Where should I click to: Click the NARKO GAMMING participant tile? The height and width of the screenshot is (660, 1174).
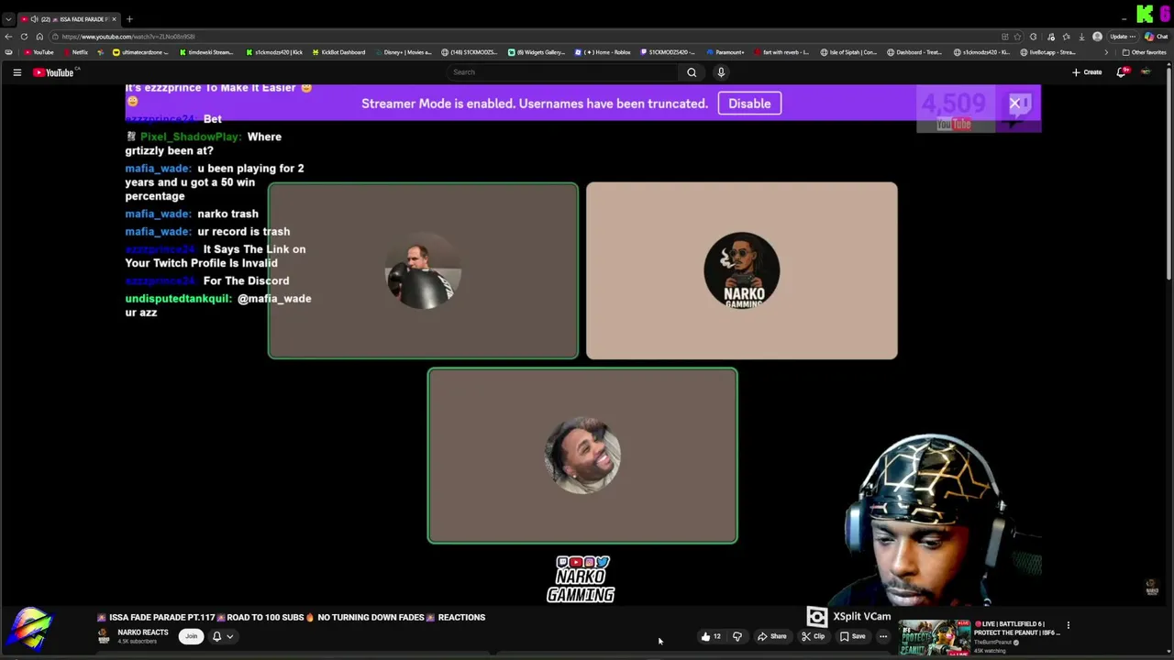pyautogui.click(x=742, y=270)
